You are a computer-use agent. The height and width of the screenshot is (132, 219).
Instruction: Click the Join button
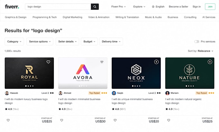point(210,7)
